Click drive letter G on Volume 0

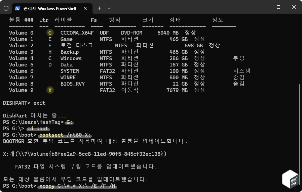click(50, 33)
